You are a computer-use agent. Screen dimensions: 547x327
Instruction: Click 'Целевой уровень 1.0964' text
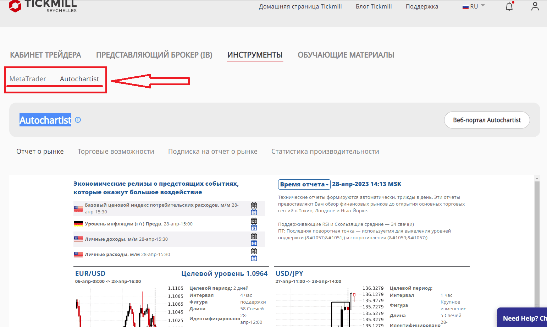point(225,273)
